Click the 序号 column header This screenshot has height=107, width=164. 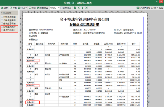(x=30, y=44)
